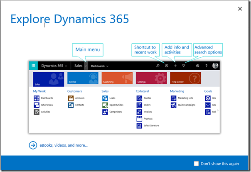Image resolution: width=251 pixels, height=172 pixels.
Task: Select the Help Center tile
Action: coord(186,78)
